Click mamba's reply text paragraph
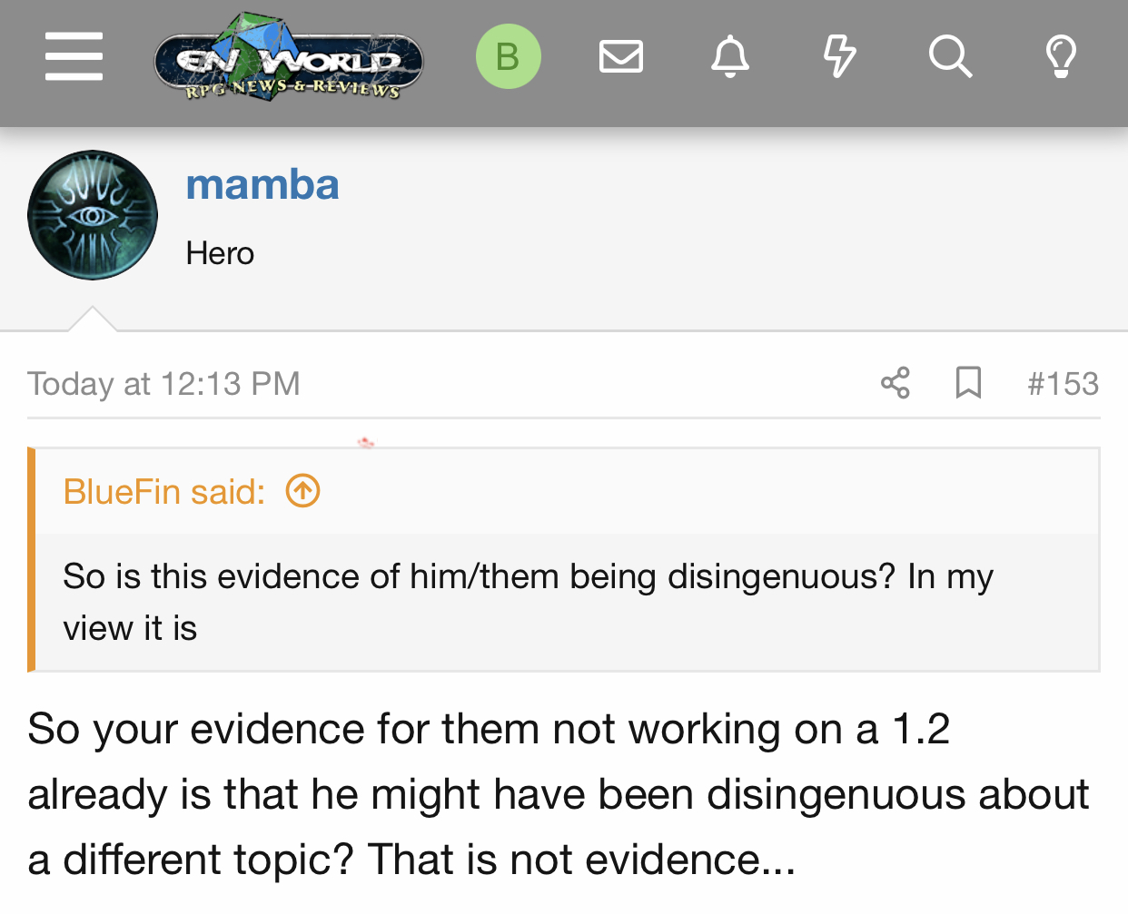This screenshot has width=1128, height=914. pos(558,794)
